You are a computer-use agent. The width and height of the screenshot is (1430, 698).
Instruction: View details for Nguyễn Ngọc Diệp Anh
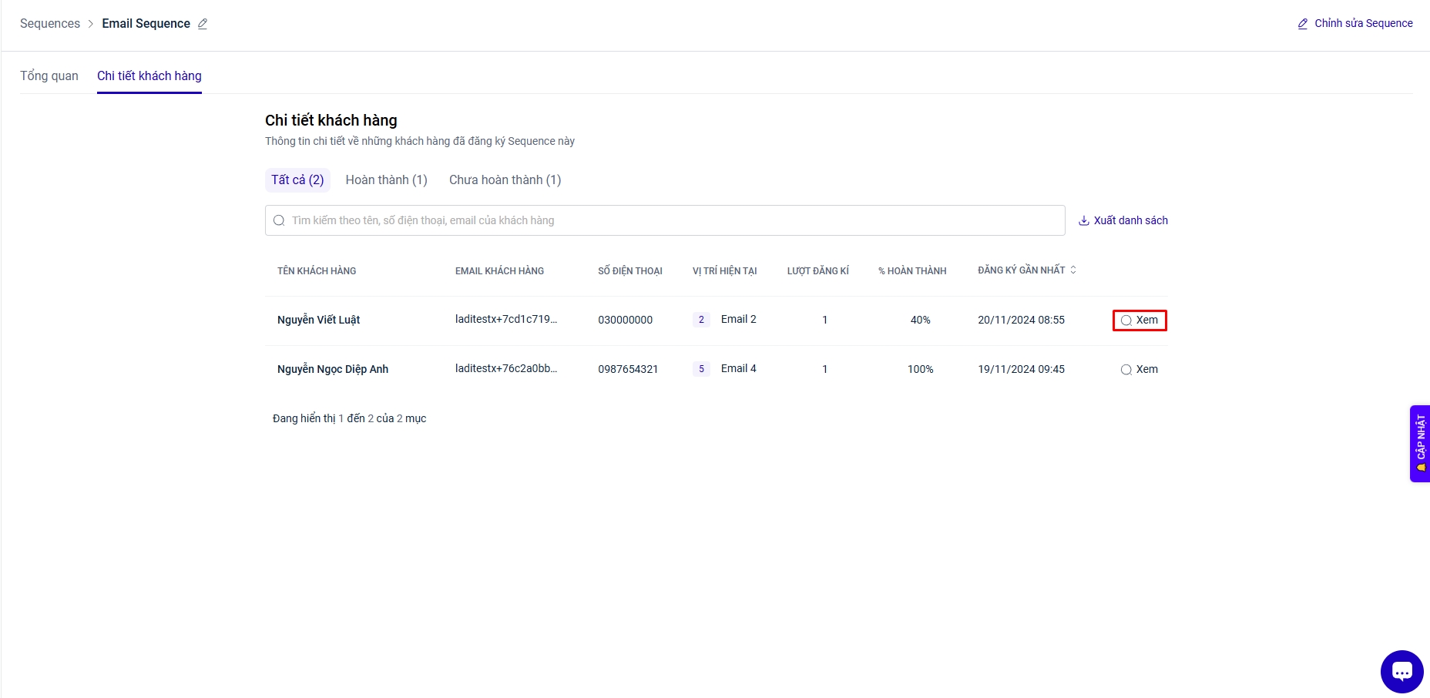[1140, 369]
